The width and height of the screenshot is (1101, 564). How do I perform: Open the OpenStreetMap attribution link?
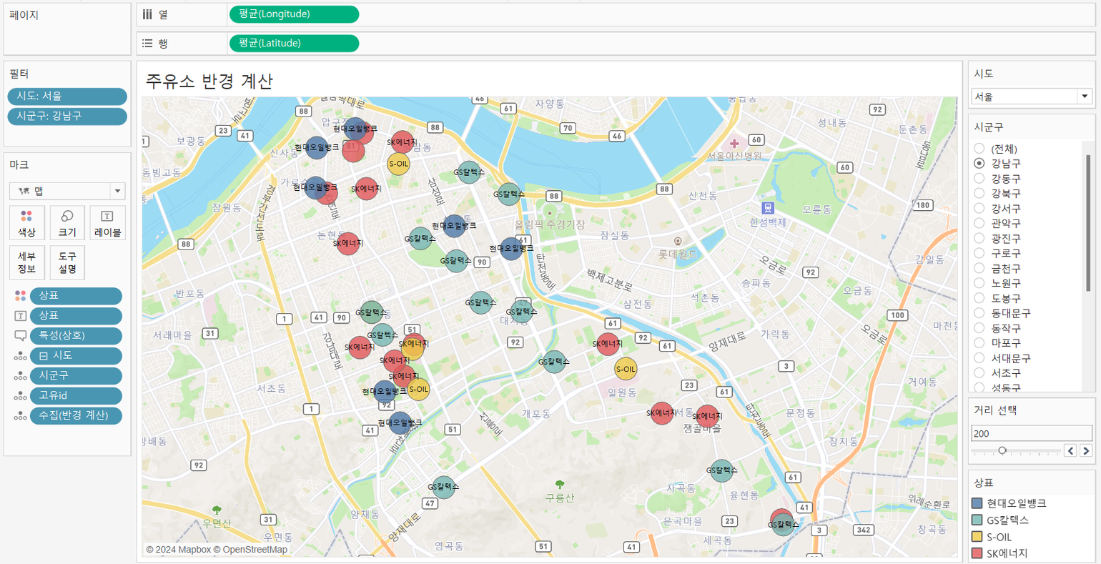point(250,550)
